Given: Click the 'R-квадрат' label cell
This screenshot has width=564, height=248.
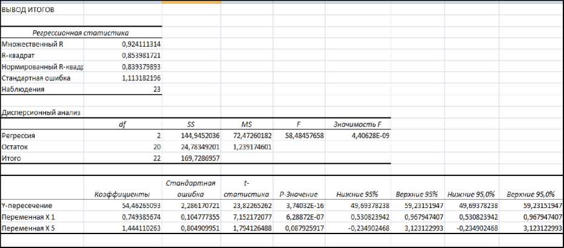Looking at the screenshot, I should pos(18,56).
